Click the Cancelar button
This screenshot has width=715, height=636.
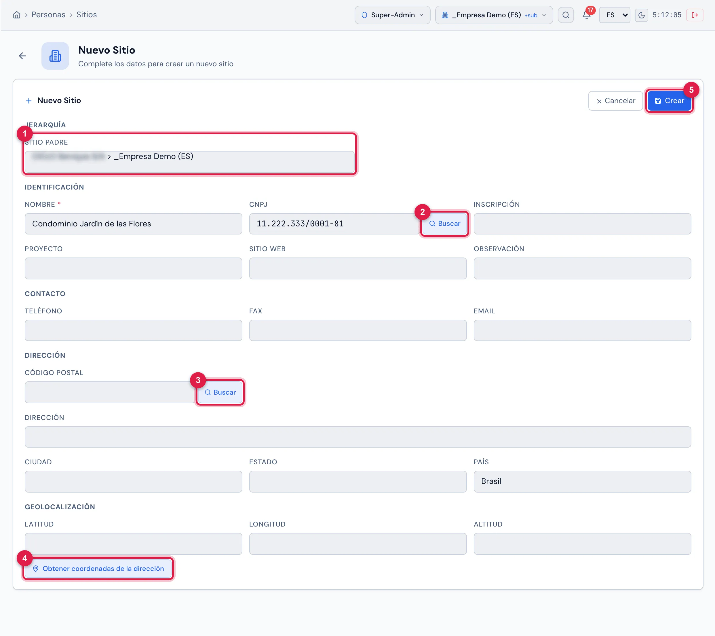615,101
